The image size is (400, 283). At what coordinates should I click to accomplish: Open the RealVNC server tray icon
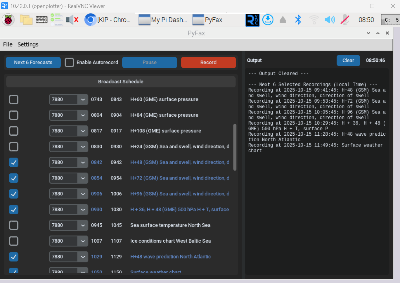tap(252, 20)
